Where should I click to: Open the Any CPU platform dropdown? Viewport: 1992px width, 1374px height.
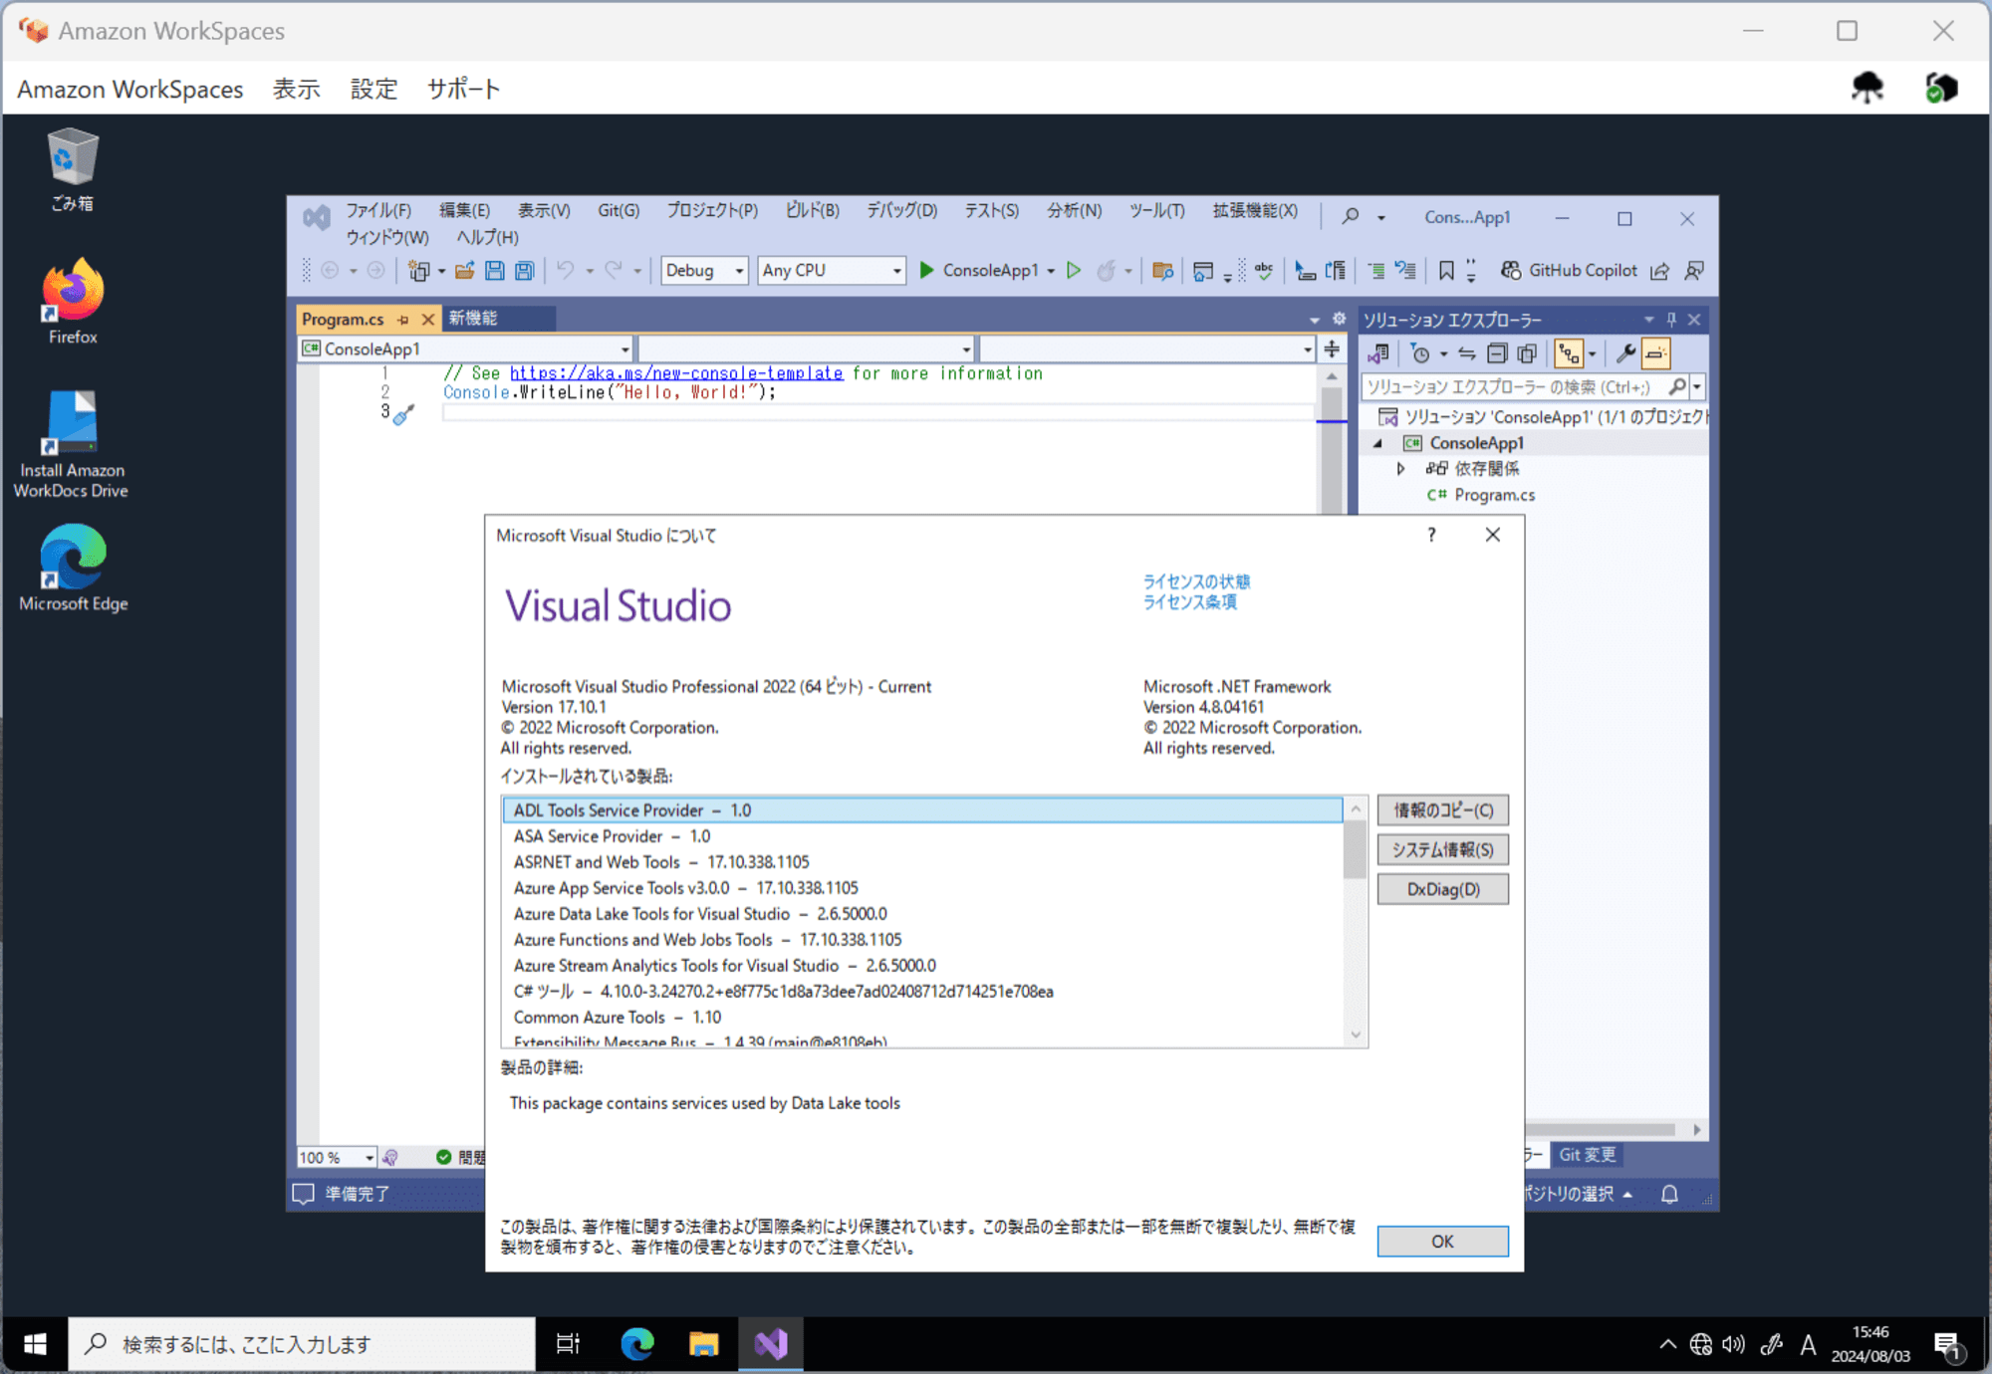coord(832,271)
